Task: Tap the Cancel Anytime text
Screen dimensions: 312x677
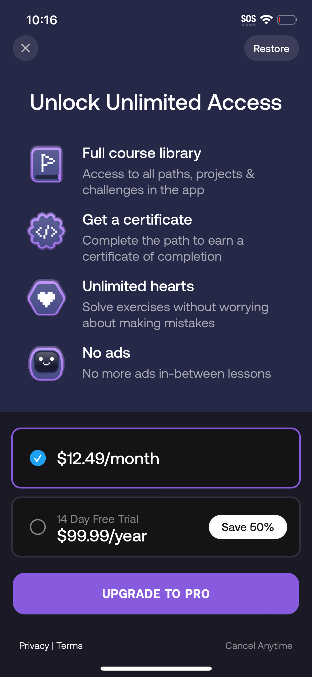Action: (x=259, y=646)
